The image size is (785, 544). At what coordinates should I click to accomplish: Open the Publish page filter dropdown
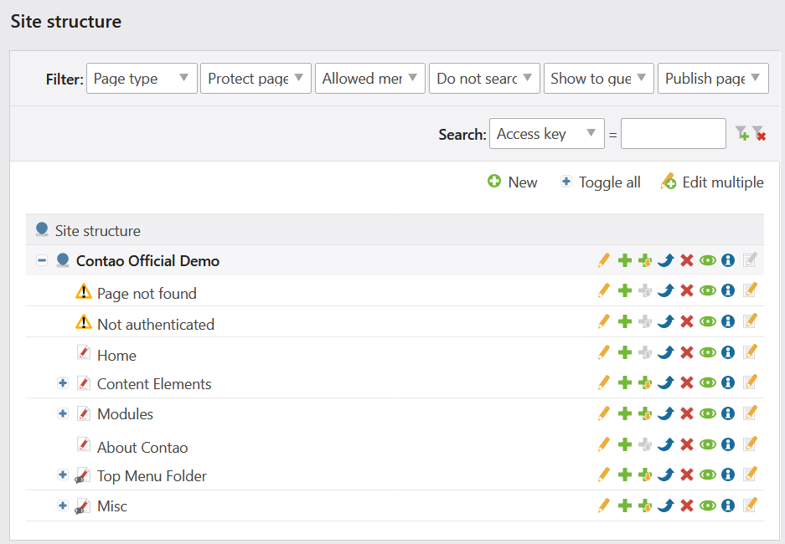[713, 78]
